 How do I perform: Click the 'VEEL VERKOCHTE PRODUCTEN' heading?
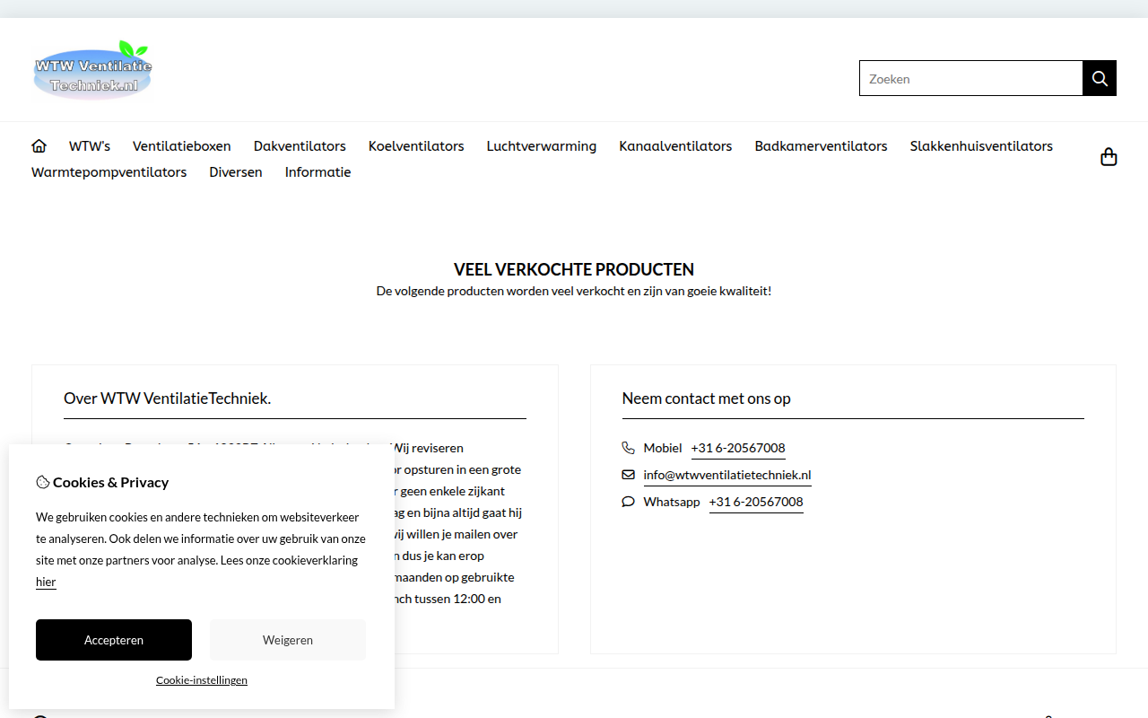574,269
